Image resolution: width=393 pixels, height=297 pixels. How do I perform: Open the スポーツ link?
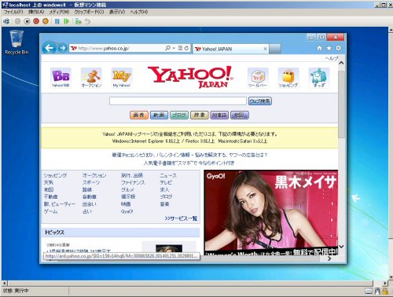(91, 182)
